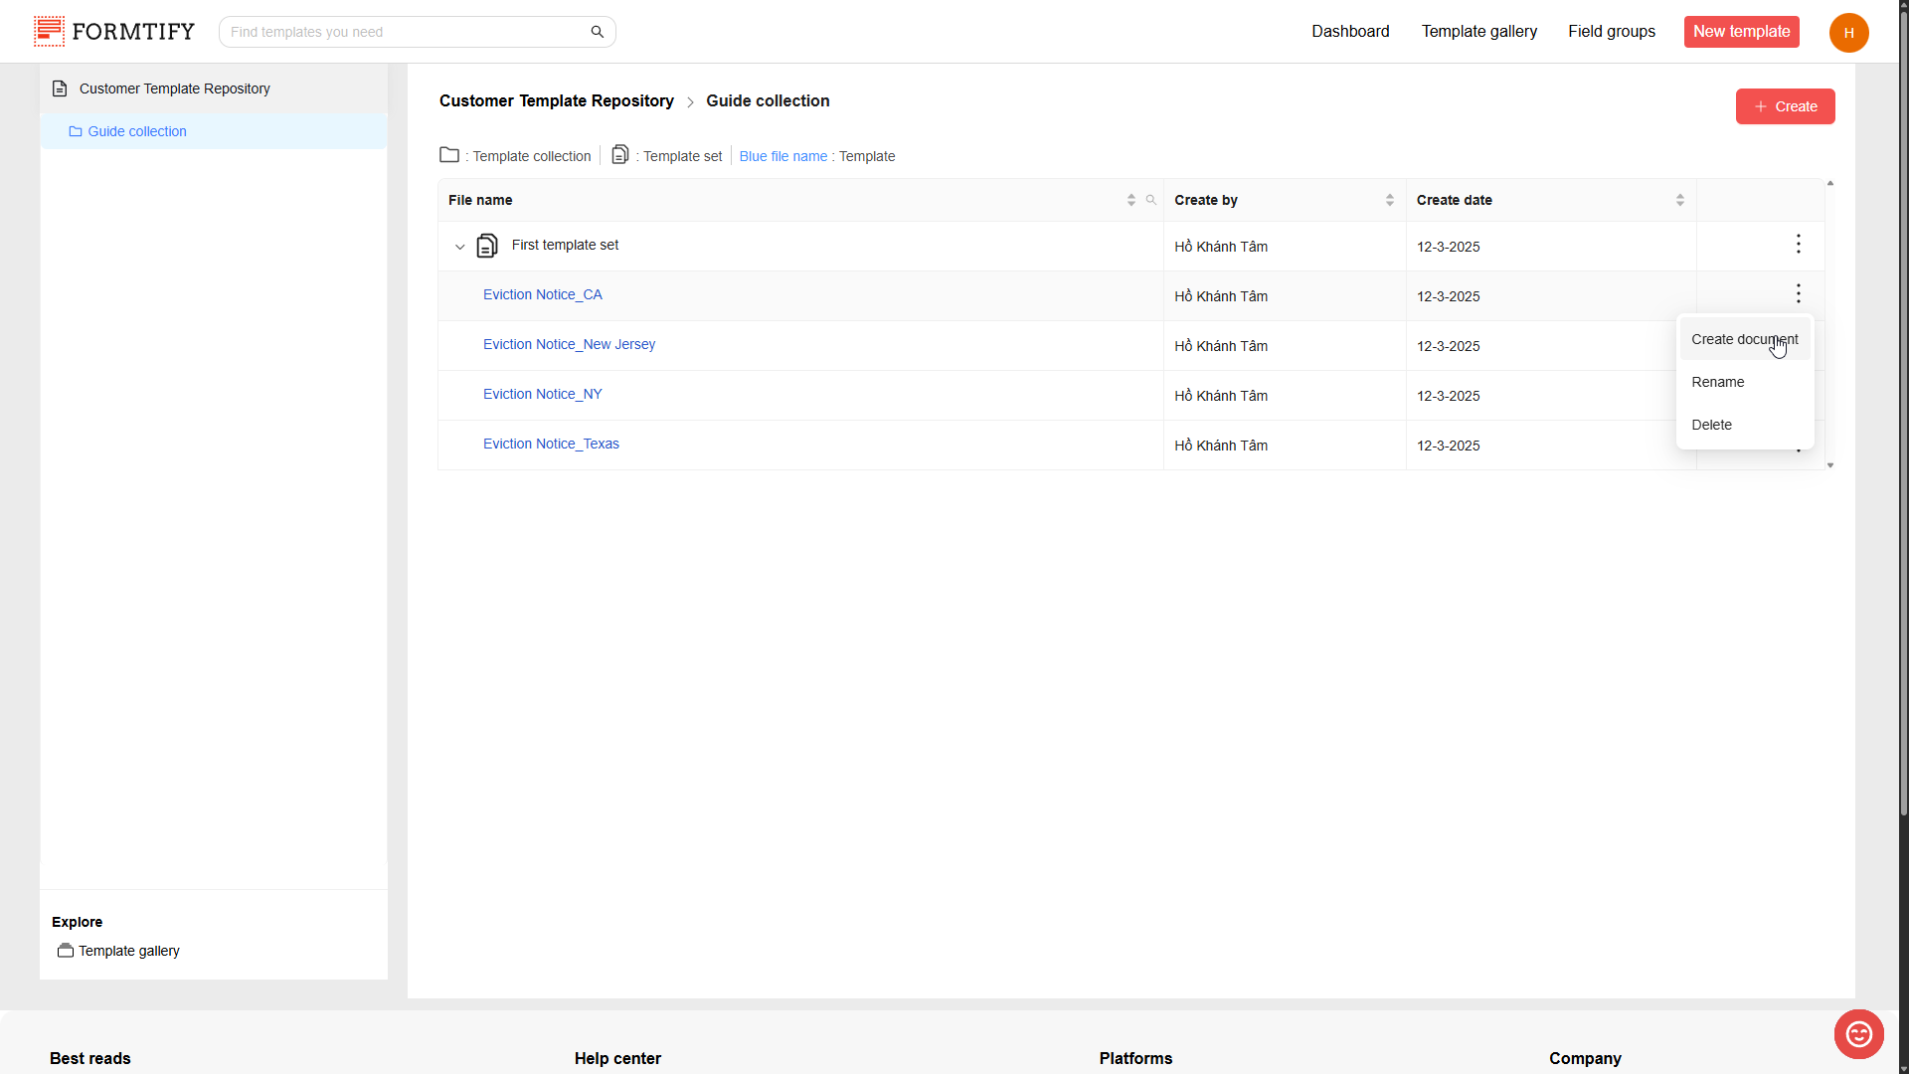This screenshot has width=1909, height=1074.
Task: Open the three-dot menu for First template set
Action: [1798, 245]
